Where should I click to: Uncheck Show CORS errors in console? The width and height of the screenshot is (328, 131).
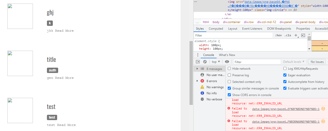point(229,95)
